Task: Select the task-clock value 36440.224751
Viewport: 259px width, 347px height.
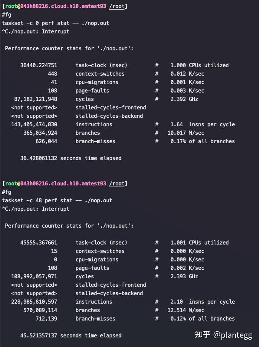Action: tap(39, 65)
